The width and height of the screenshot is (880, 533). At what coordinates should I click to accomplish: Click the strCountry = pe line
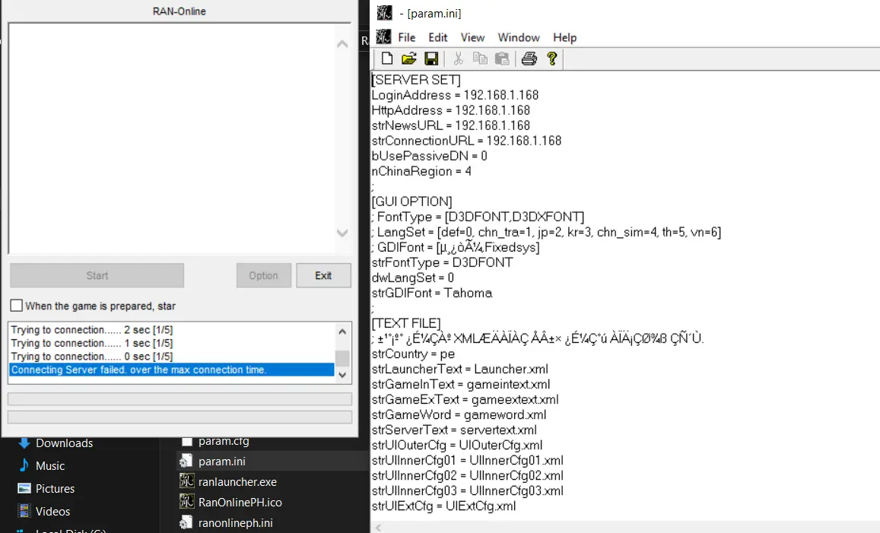click(413, 354)
